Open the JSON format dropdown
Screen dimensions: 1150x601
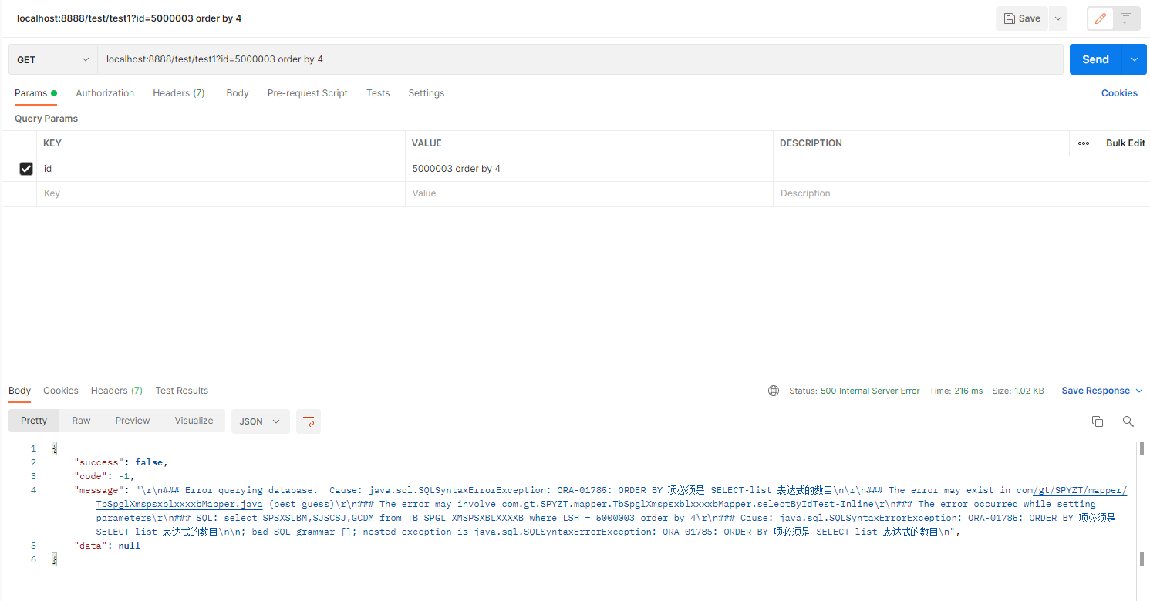pos(260,421)
